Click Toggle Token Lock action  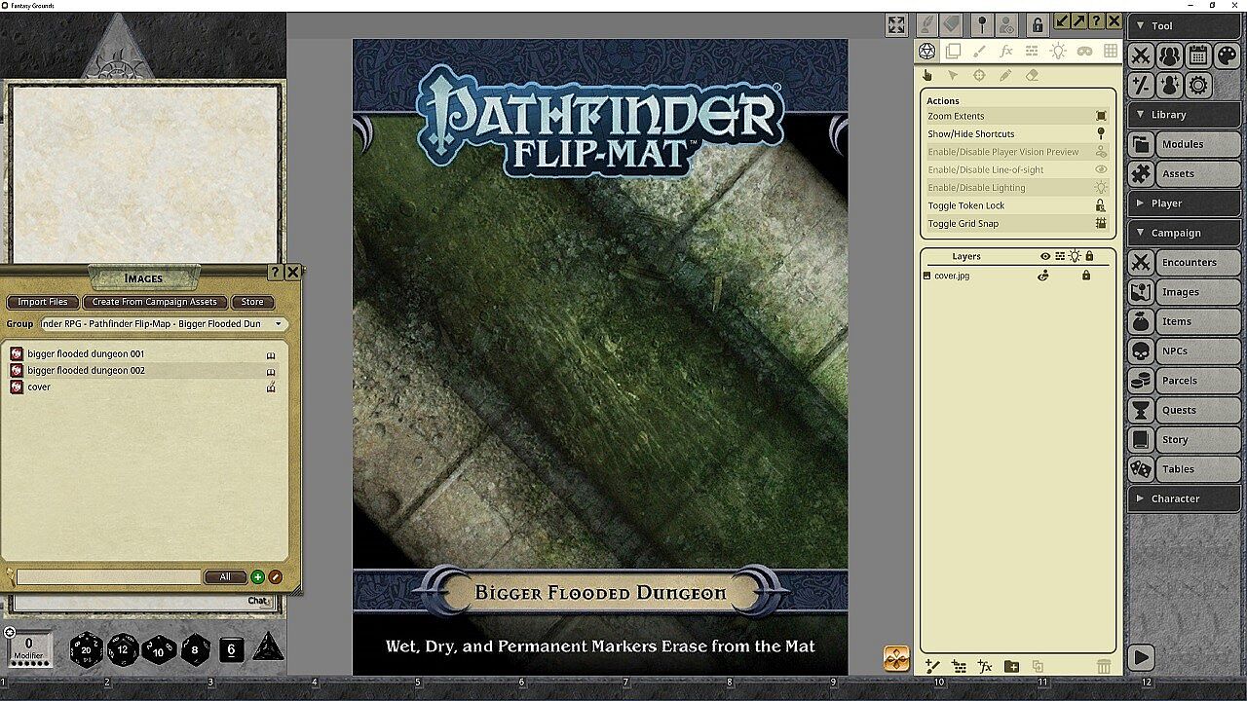click(x=1017, y=205)
